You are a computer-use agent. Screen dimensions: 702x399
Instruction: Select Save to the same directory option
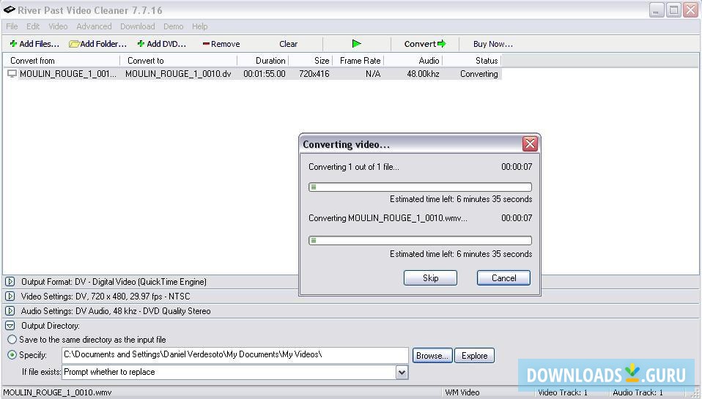(x=12, y=340)
